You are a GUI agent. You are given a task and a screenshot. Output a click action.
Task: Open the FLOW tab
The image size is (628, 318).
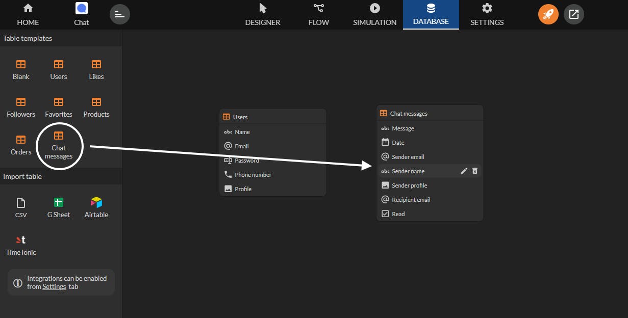click(x=319, y=15)
